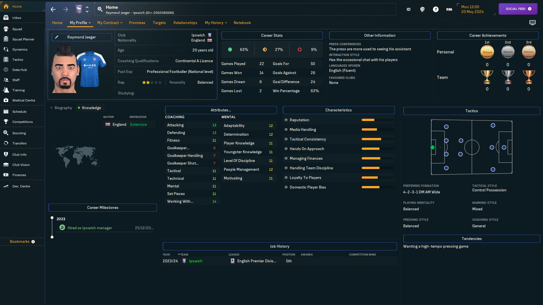Open the Squad Planner sidebar icon
The width and height of the screenshot is (543, 305).
(x=6, y=39)
